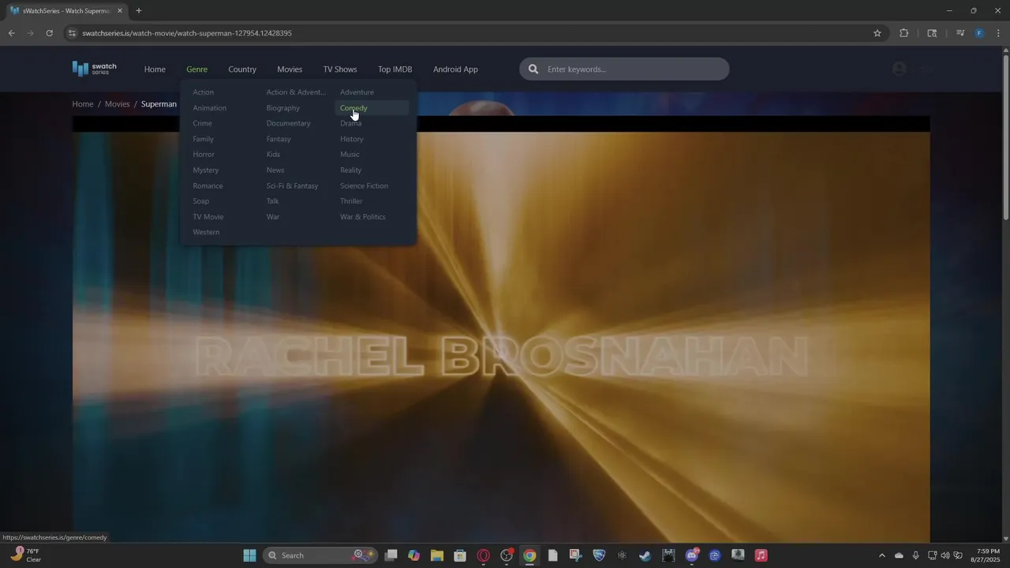Click the Windows taskbar Search box

320,555
